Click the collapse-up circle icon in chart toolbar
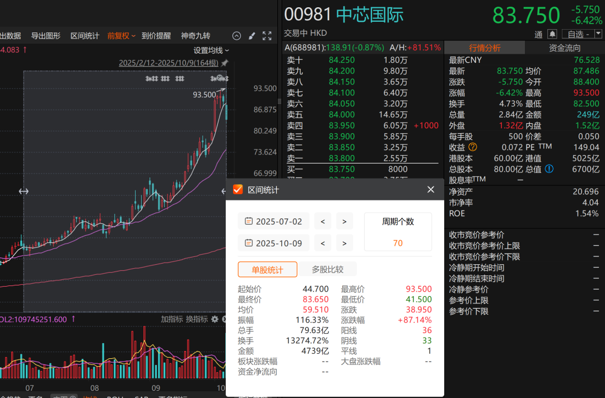The width and height of the screenshot is (605, 398). pos(236,36)
